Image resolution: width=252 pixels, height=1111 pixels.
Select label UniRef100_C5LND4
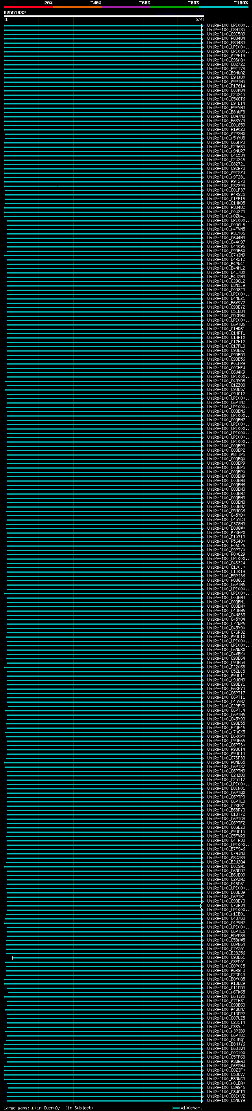[226, 312]
